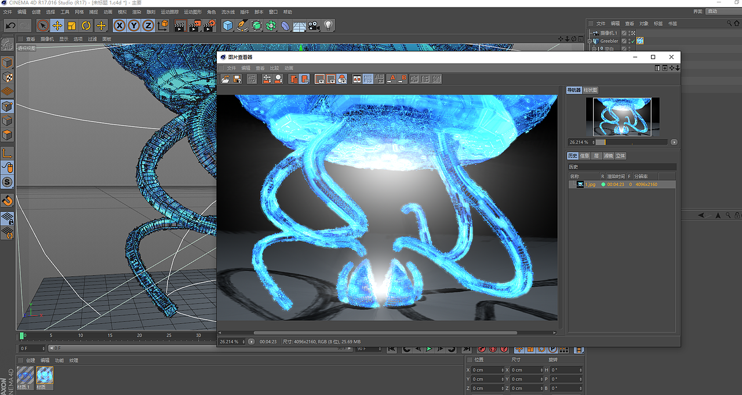Switch to the 柱状图 histogram tab
742x395 pixels.
point(591,90)
